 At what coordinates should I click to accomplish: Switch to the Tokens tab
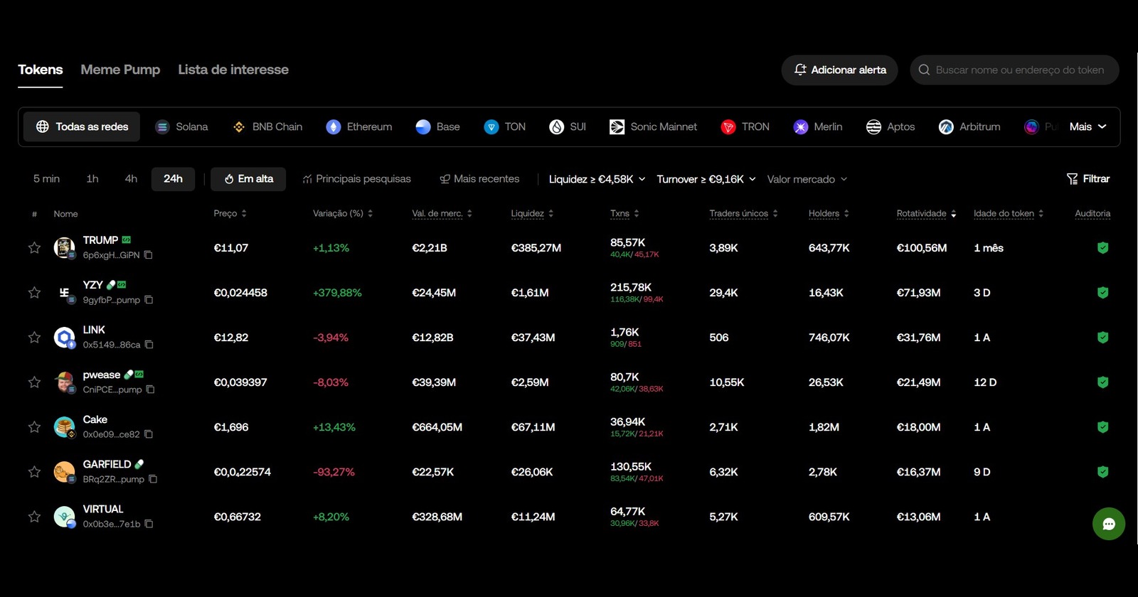[x=40, y=70]
